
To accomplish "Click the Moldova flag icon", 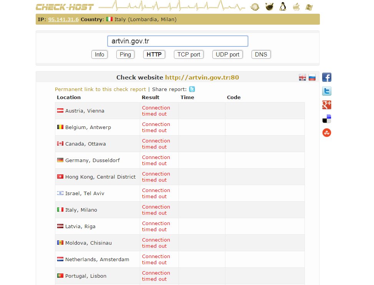I will click(60, 242).
